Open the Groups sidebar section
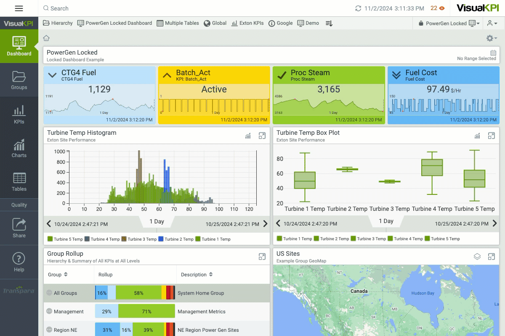 19,80
